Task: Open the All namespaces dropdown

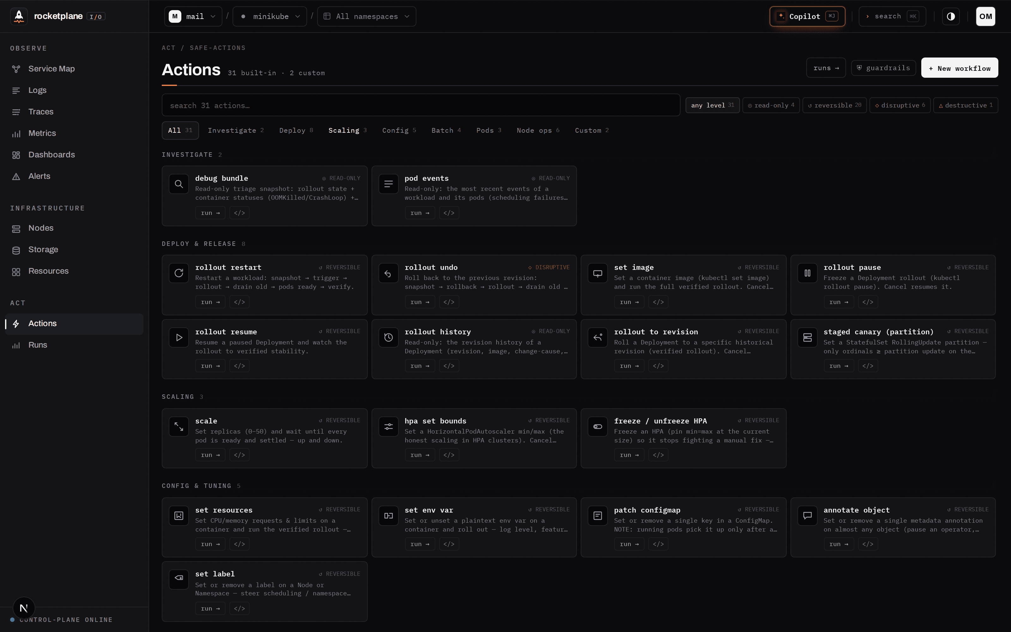Action: [x=367, y=16]
